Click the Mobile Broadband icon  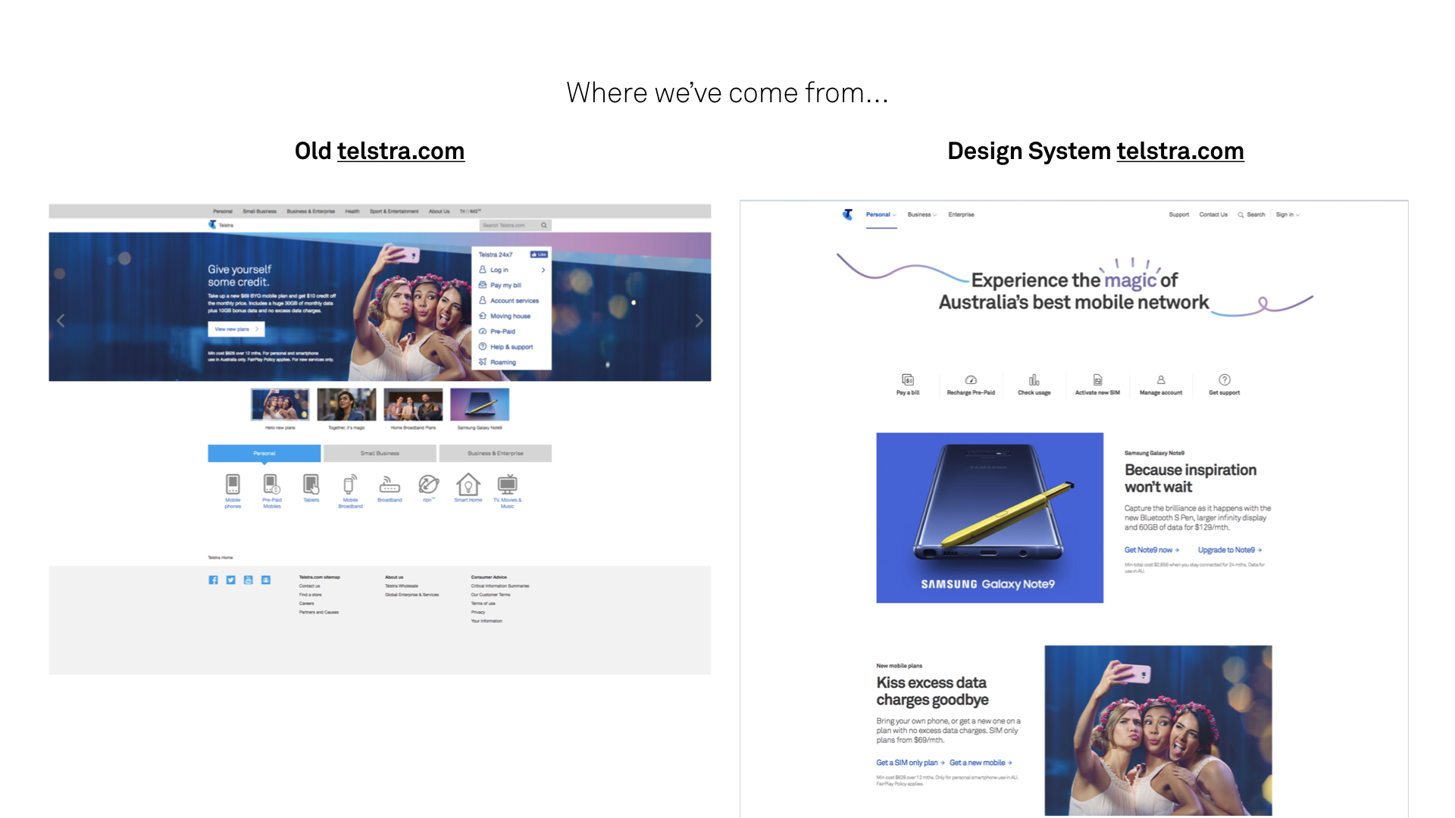(350, 484)
